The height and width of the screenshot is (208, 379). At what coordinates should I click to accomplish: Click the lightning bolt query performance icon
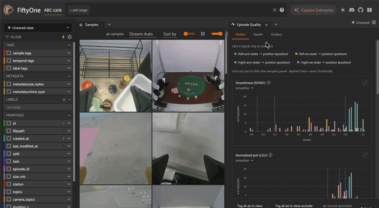pyautogui.click(x=63, y=37)
